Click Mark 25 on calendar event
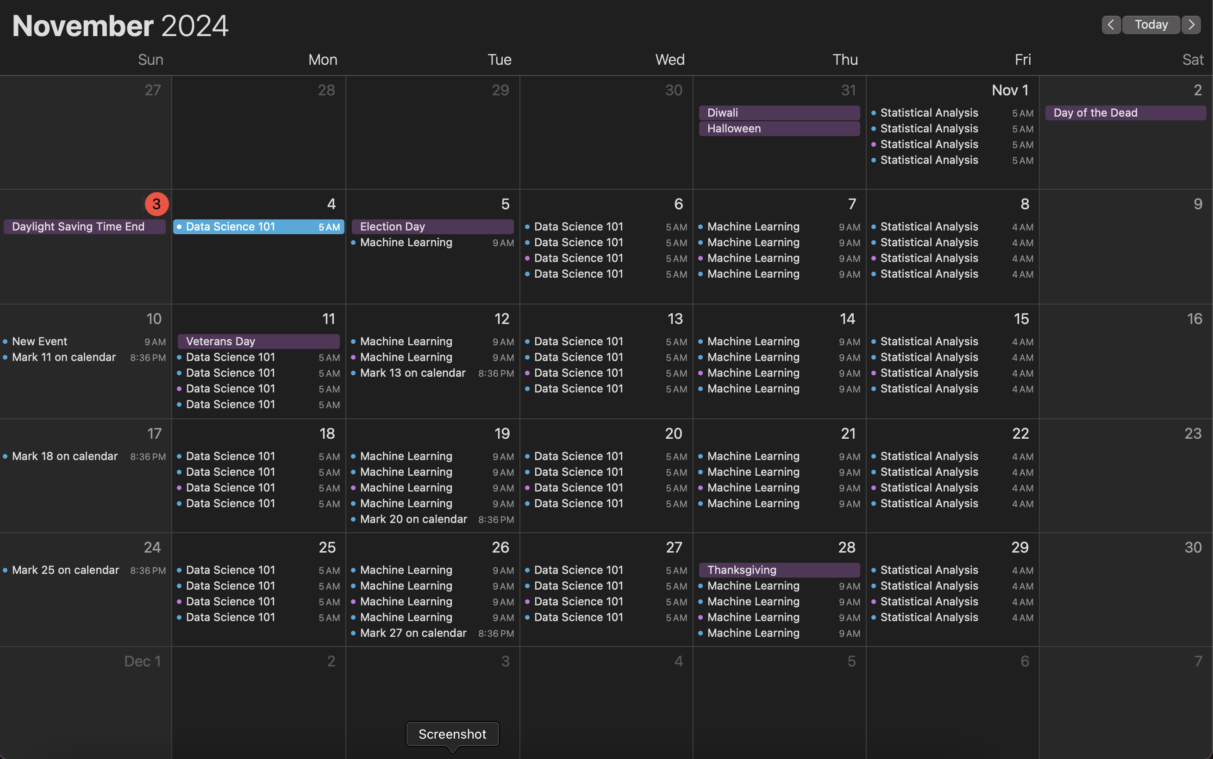 65,570
